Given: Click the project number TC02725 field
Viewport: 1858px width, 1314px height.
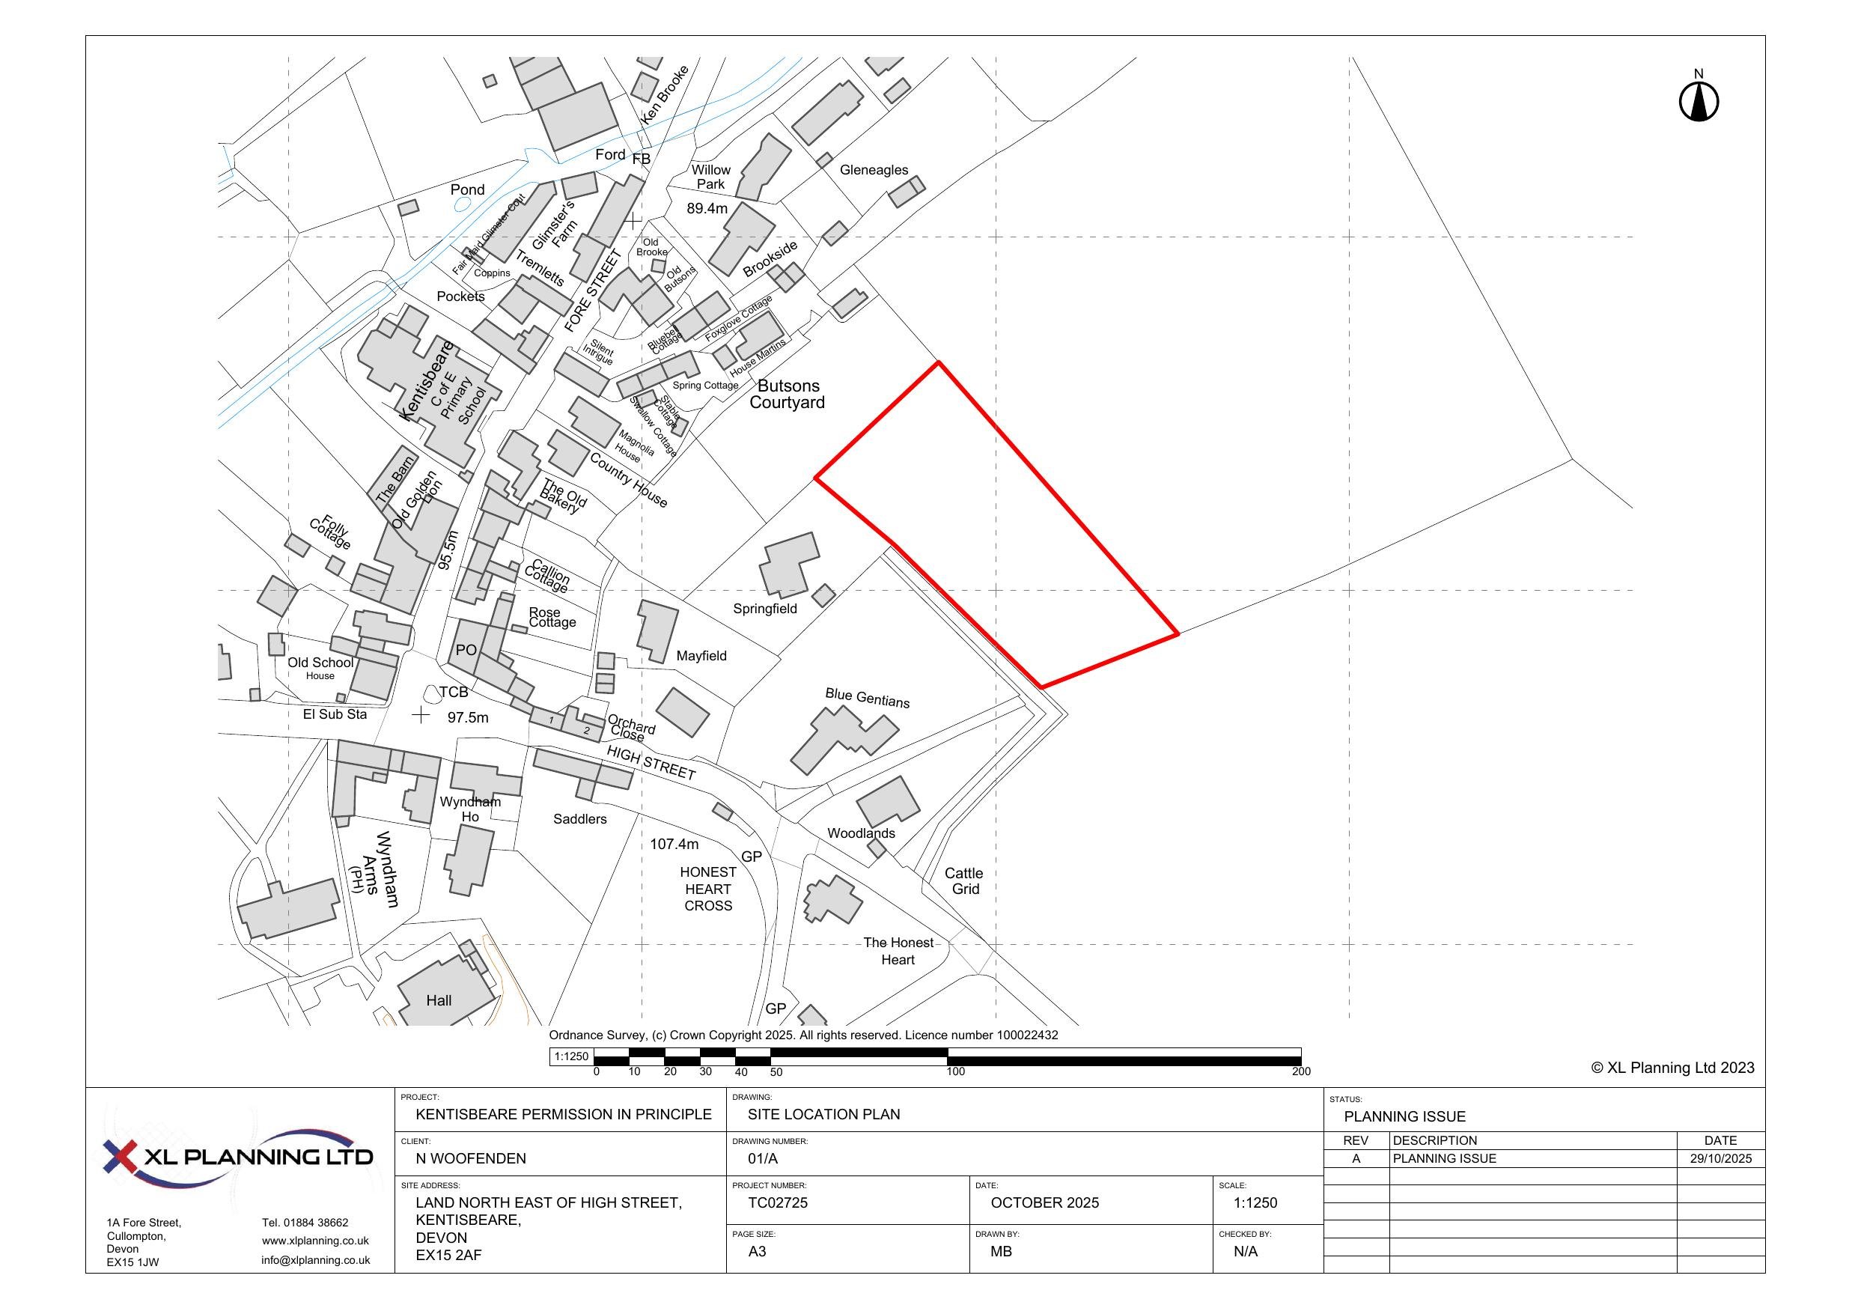Looking at the screenshot, I should (x=777, y=1202).
